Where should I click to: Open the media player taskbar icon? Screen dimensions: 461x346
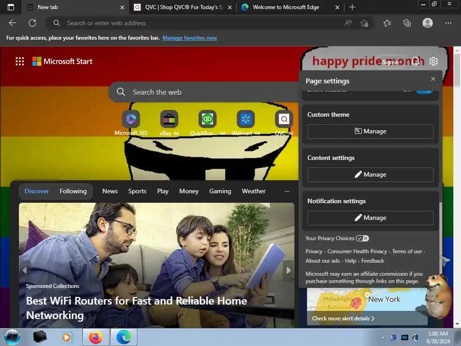point(67,337)
